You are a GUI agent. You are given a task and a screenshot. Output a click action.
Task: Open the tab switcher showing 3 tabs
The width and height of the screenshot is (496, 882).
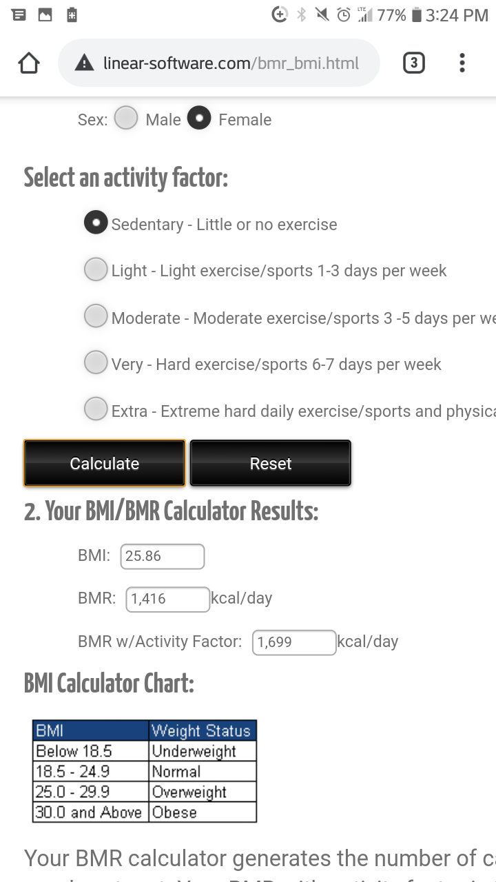click(x=413, y=63)
